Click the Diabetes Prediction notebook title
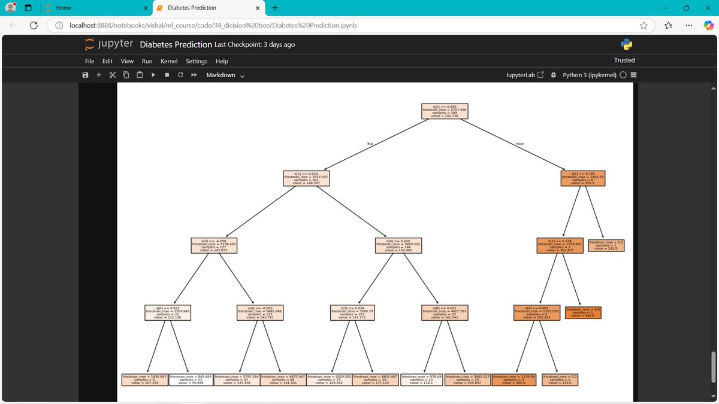The height and width of the screenshot is (404, 719). tap(176, 44)
